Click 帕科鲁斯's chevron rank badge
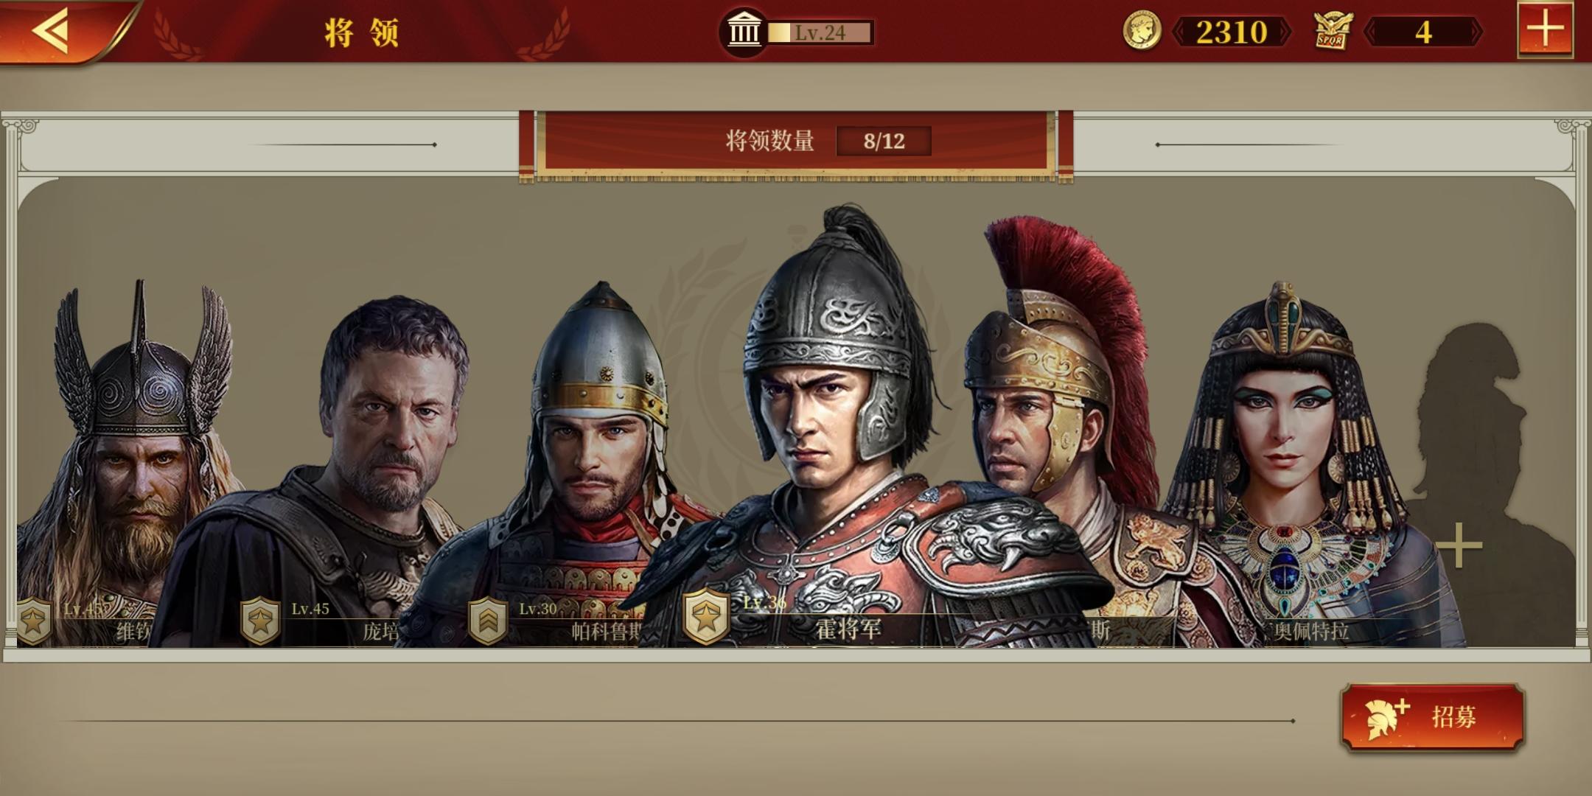 pos(488,621)
